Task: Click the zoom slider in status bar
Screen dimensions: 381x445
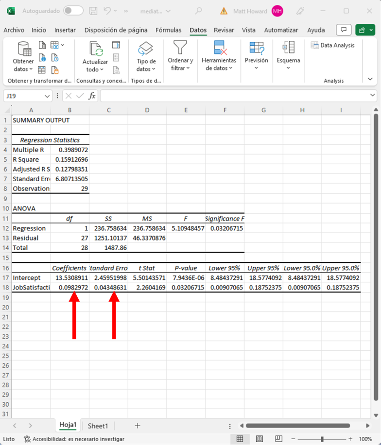Action: pos(322,439)
